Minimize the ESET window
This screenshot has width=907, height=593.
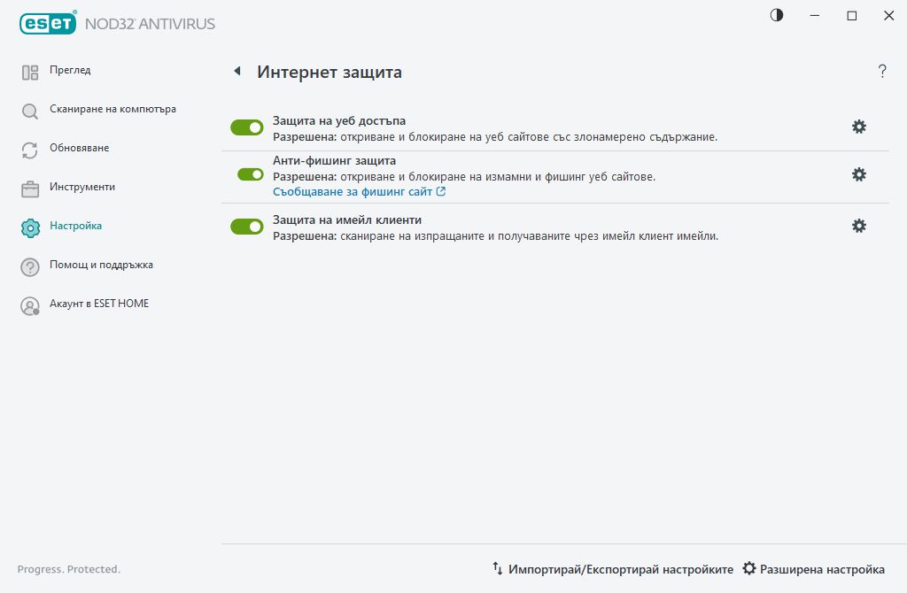(x=815, y=16)
